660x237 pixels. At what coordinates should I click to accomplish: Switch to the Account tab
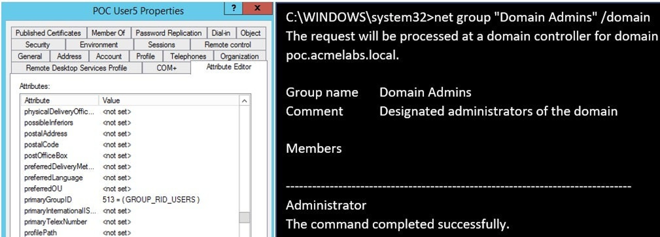pos(109,56)
